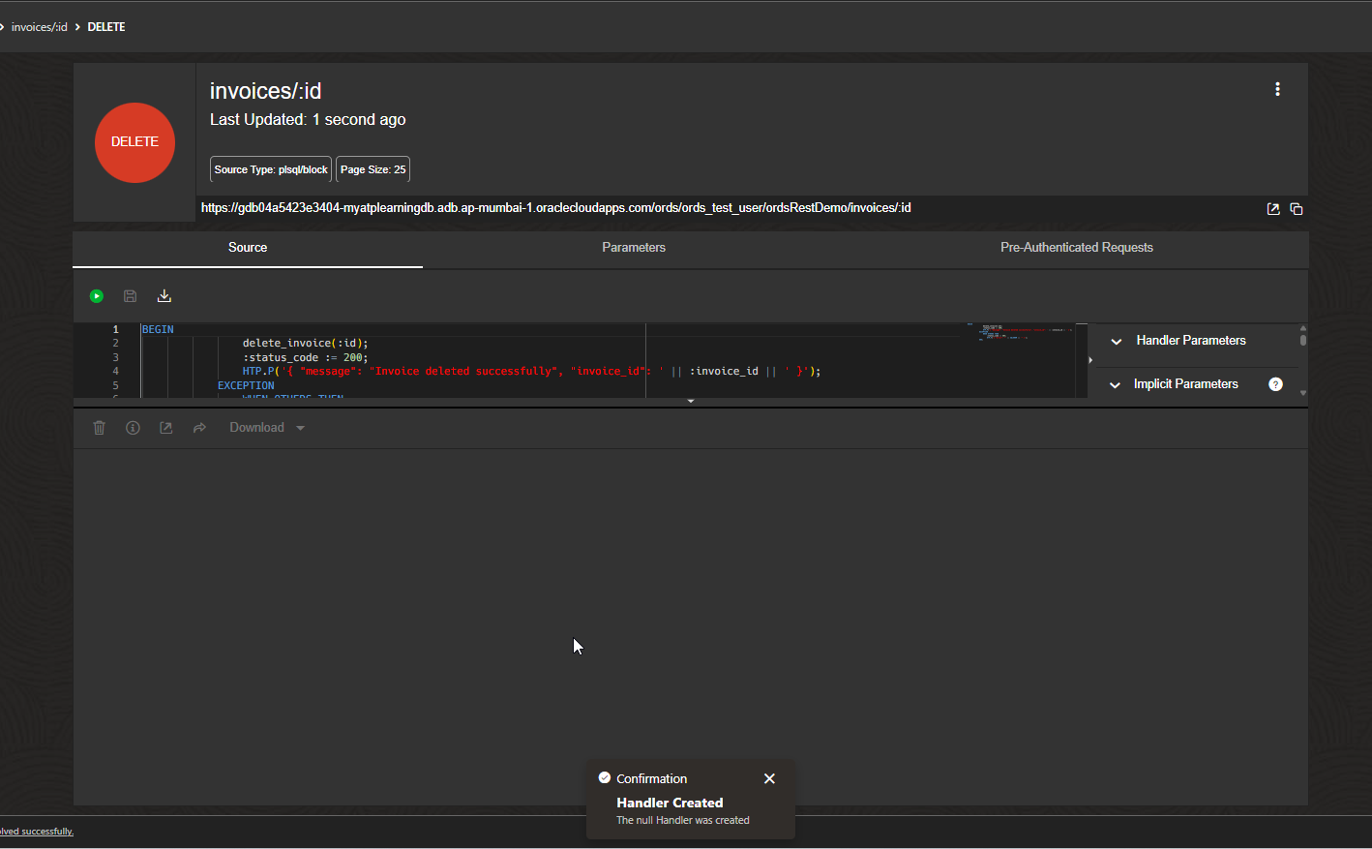Navigate to invoices/:id breadcrumb
Viewport: 1372px width, 849px height.
39,26
